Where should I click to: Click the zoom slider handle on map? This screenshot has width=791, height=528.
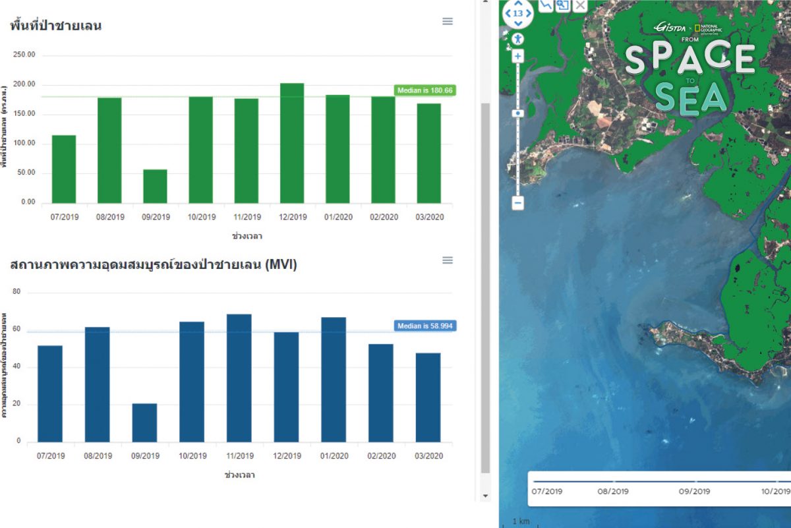tap(518, 113)
